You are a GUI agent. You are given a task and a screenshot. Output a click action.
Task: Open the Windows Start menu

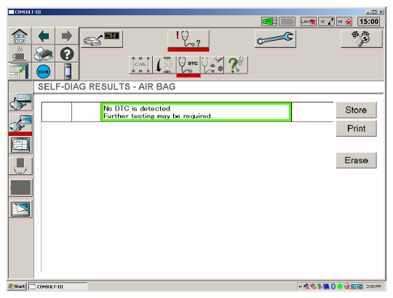(17, 286)
